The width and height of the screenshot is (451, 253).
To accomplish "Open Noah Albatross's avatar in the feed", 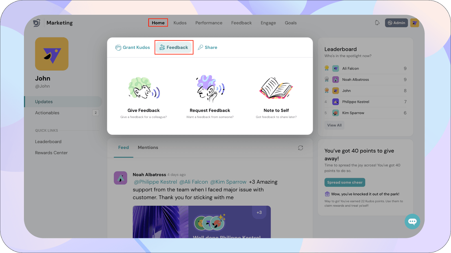I will (x=120, y=178).
